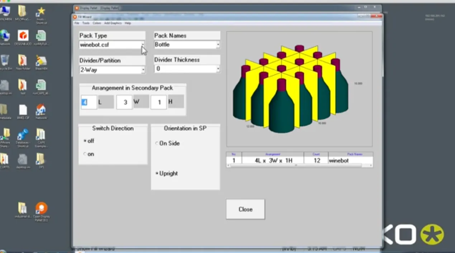This screenshot has width=455, height=253.
Task: Open the Divider/Partition dropdown list
Action: (143, 70)
